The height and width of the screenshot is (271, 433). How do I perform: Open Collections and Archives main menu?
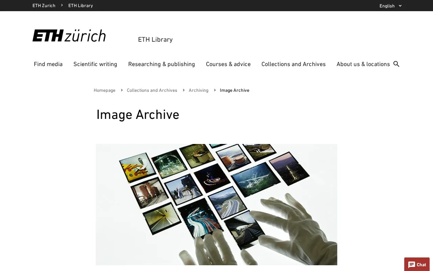point(294,64)
